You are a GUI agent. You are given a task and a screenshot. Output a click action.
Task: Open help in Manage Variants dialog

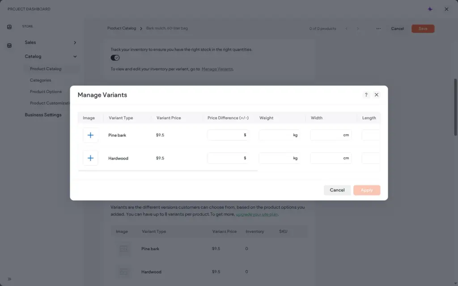366,95
